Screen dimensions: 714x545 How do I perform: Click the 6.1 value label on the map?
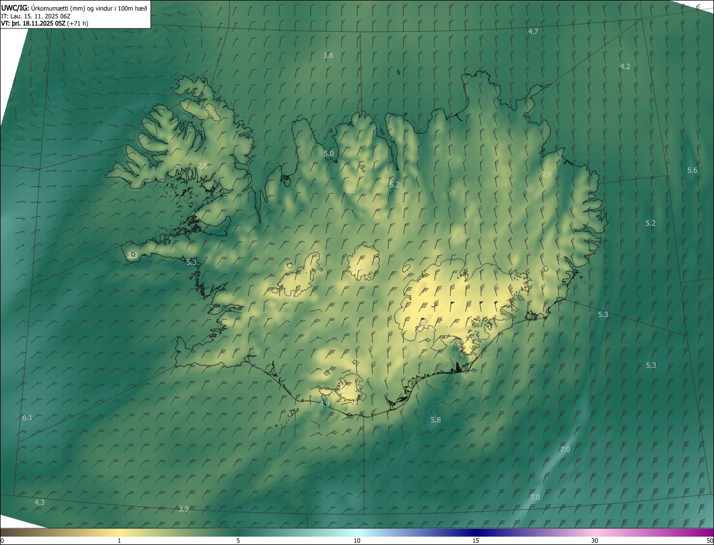27,417
